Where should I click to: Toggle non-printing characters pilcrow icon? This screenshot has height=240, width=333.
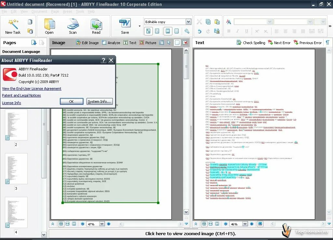(328, 43)
